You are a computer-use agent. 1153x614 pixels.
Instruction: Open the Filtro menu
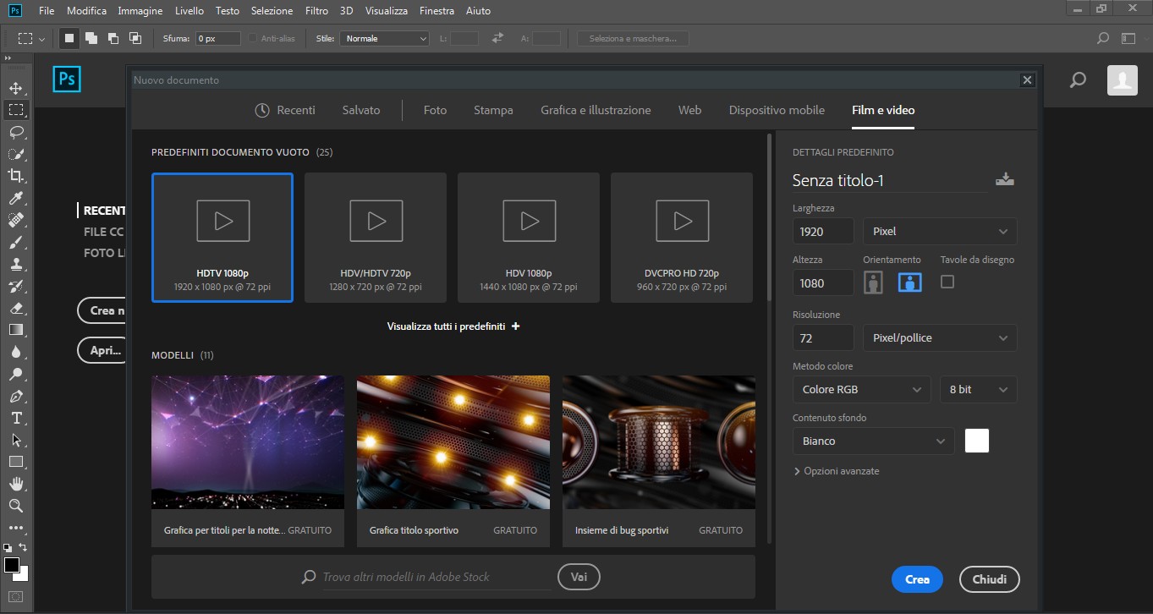click(316, 11)
